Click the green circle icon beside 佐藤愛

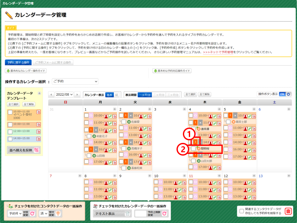[x=129, y=122]
